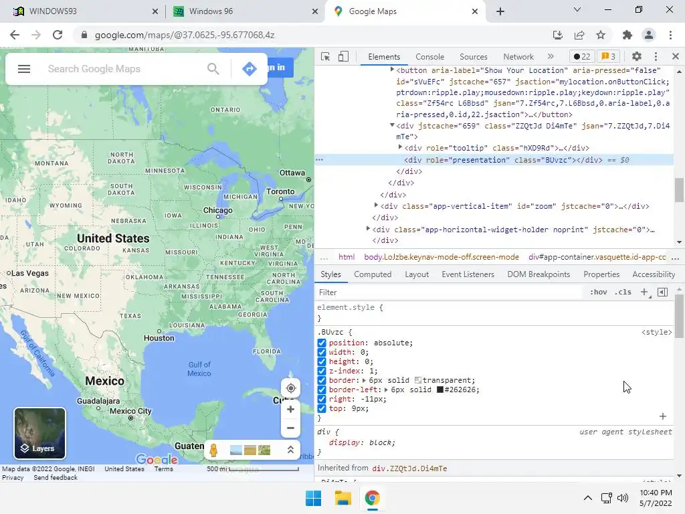Click the 3 issues badge
685x514 pixels.
coord(609,56)
